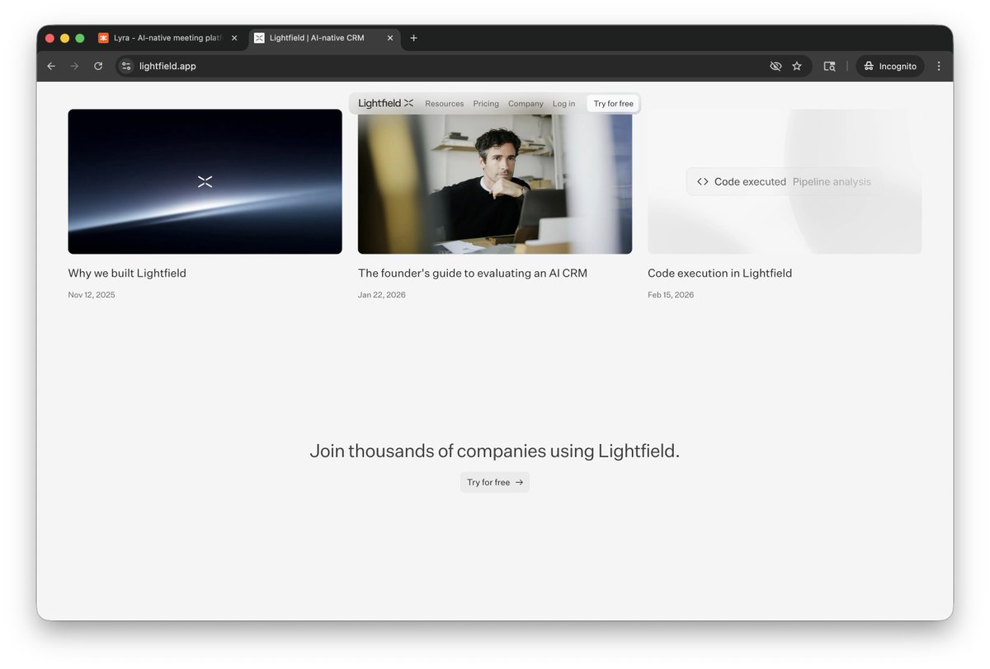Select the Lightfield AI-native CRM tab

point(324,38)
